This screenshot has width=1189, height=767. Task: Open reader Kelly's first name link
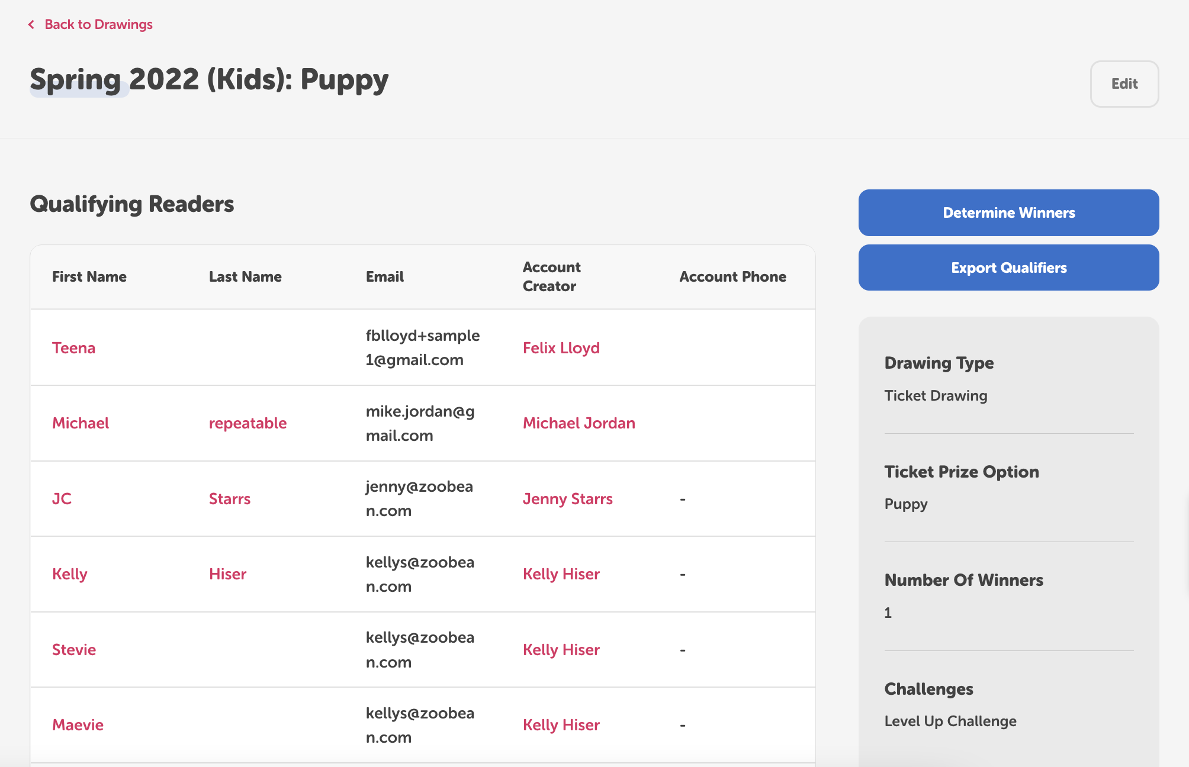69,573
